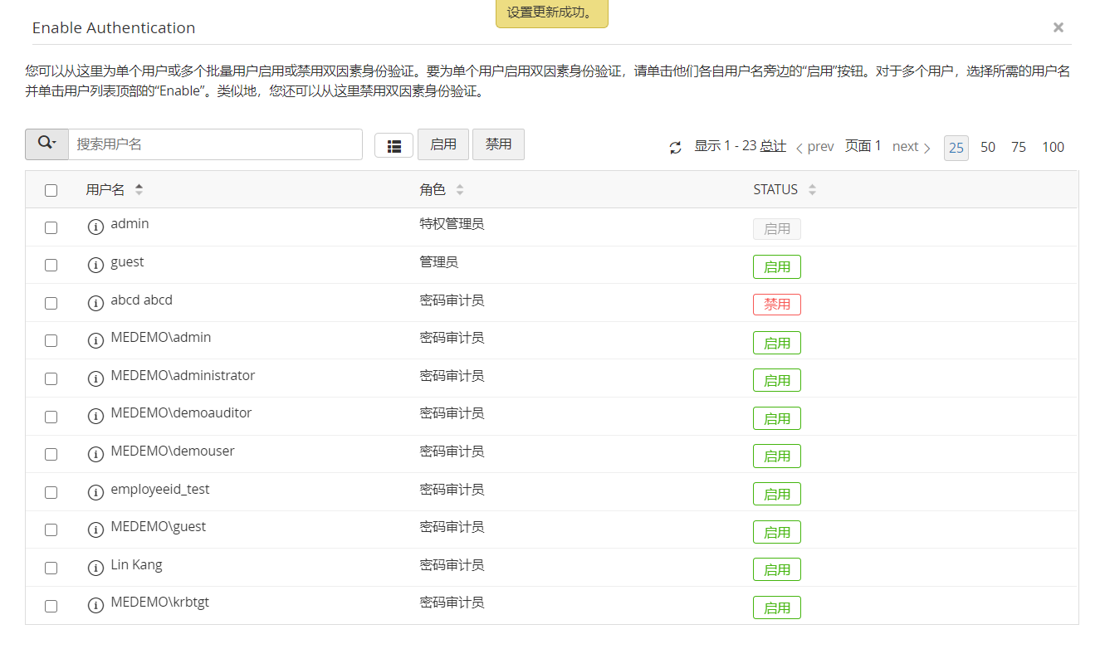1105x649 pixels.
Task: Select the guest user checkbox
Action: (x=51, y=266)
